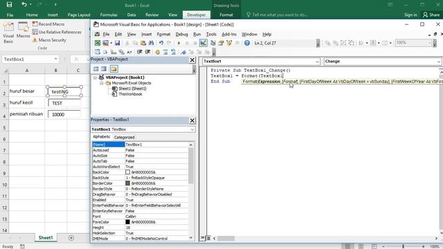
Task: Open Visual Basic from Excel ribbon
Action: 8,33
